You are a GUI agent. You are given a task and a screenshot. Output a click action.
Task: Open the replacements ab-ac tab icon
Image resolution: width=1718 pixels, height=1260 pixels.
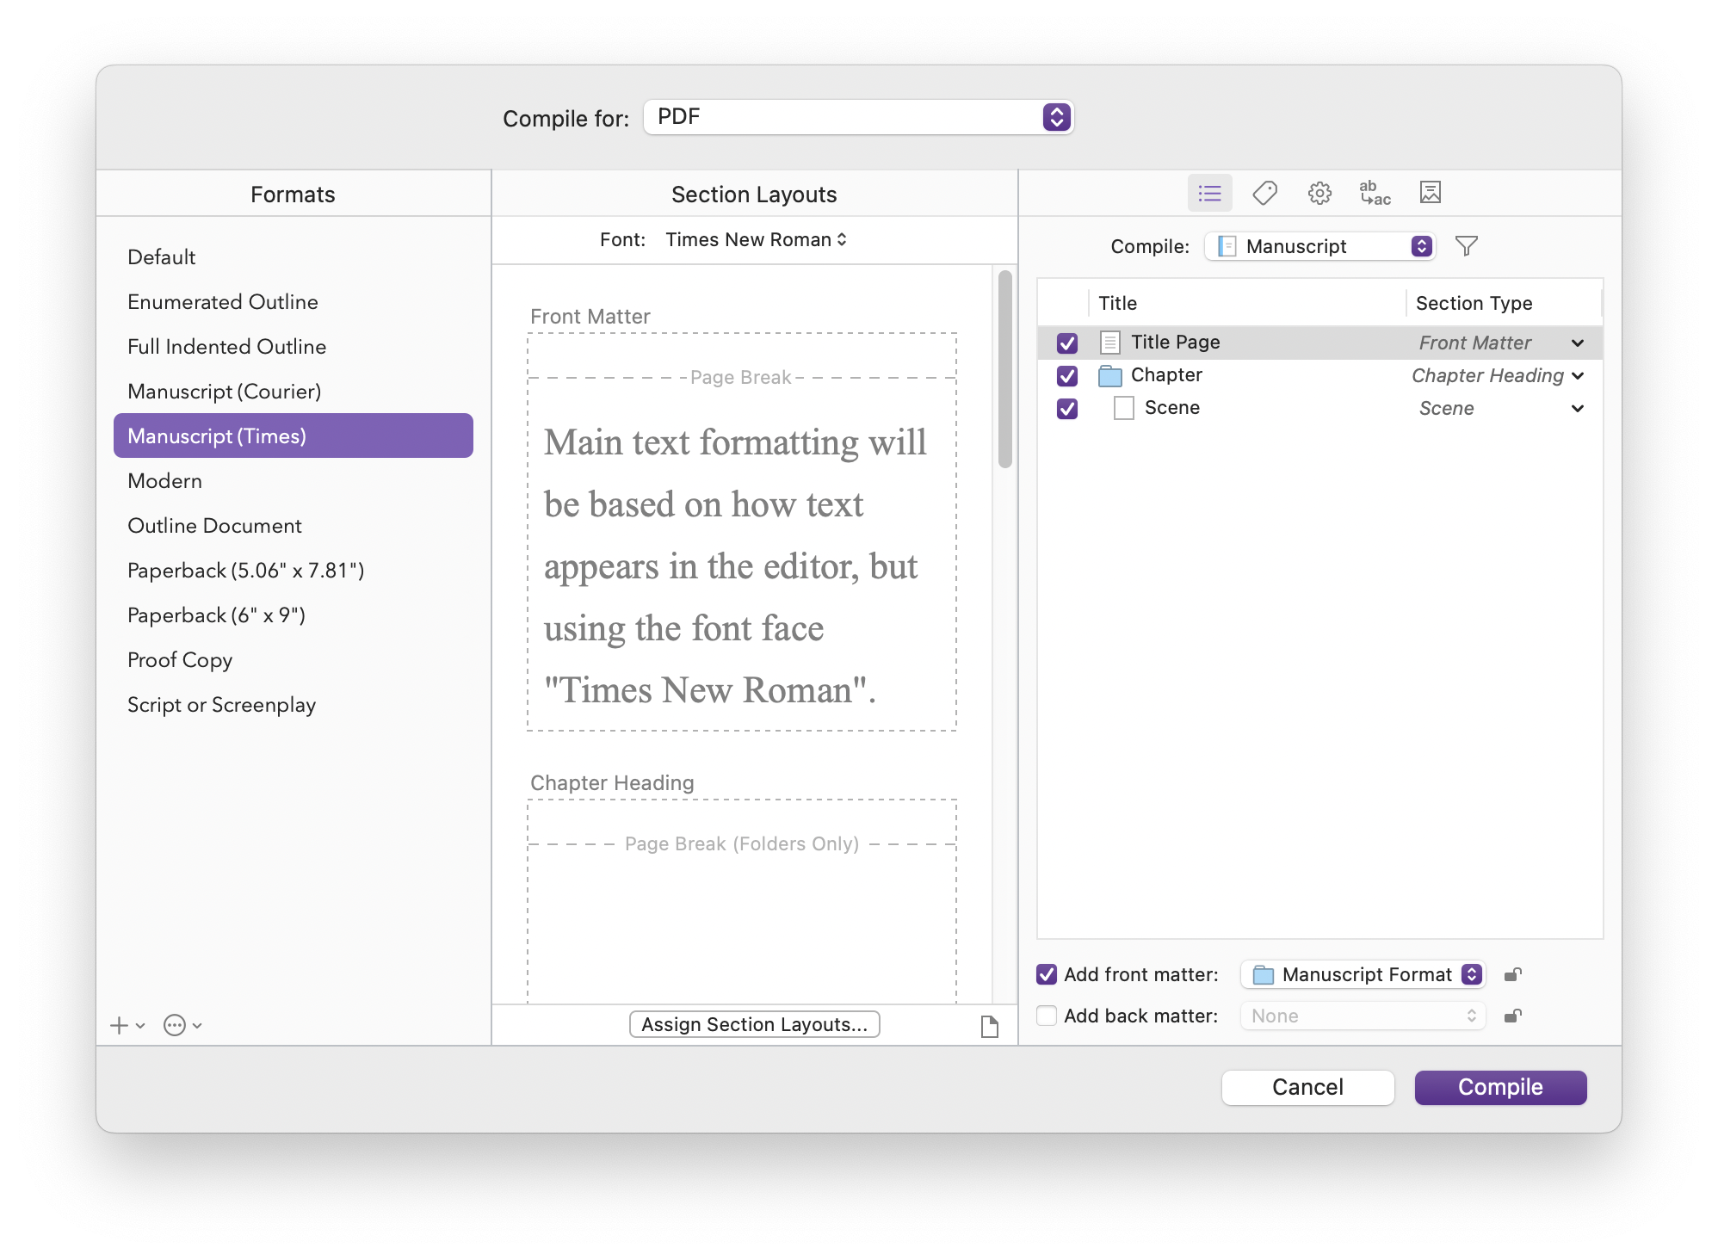tap(1375, 193)
